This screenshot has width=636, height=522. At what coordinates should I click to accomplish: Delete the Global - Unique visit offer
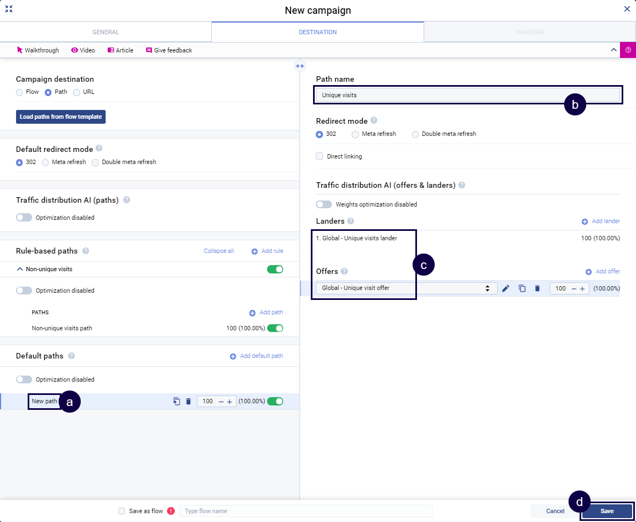(x=537, y=288)
